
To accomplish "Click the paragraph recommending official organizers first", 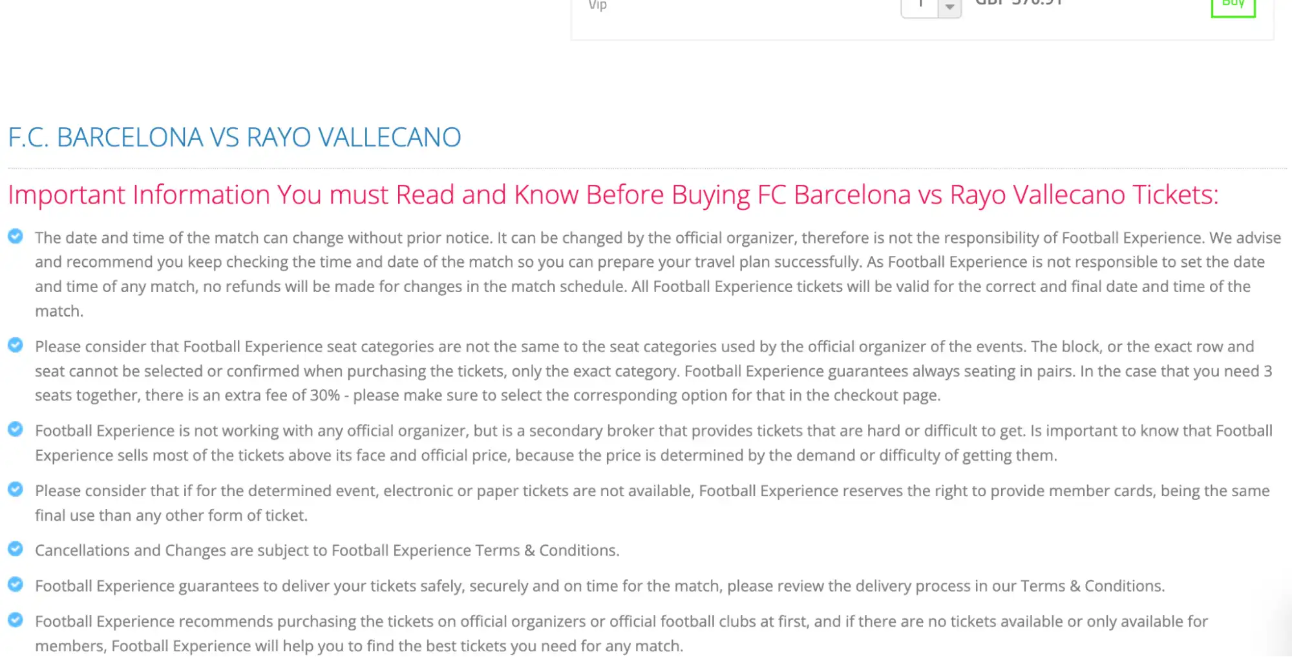I will 620,633.
